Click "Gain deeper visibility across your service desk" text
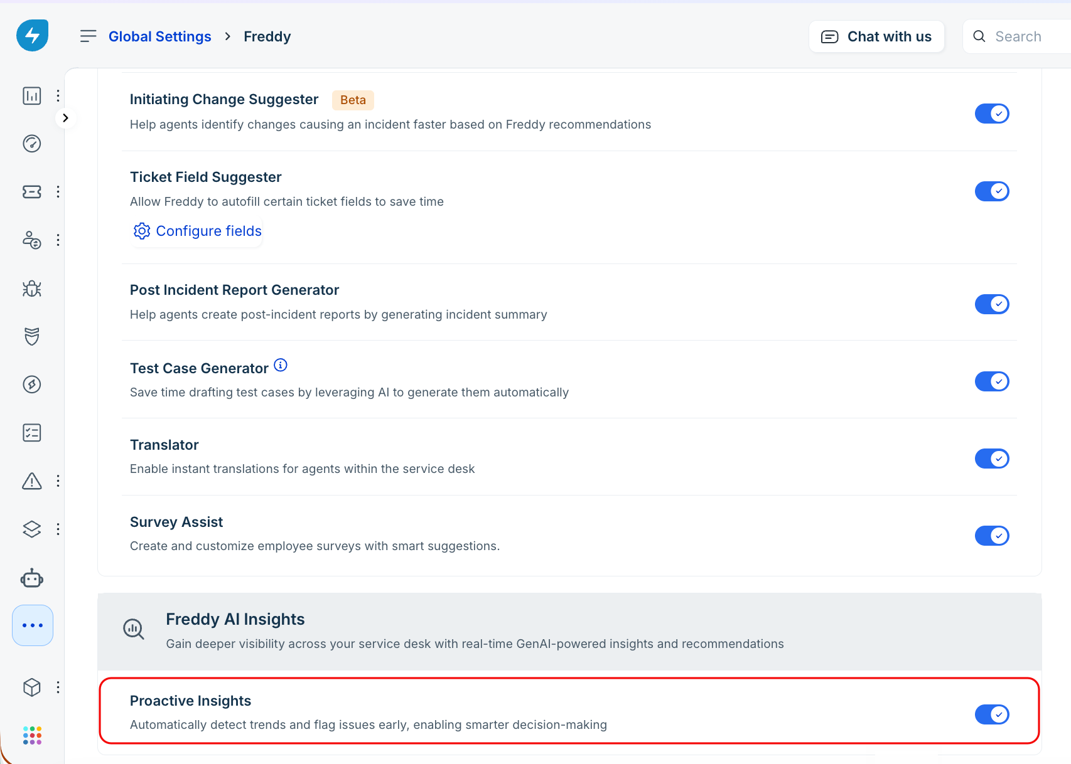Image resolution: width=1071 pixels, height=764 pixels. point(475,644)
